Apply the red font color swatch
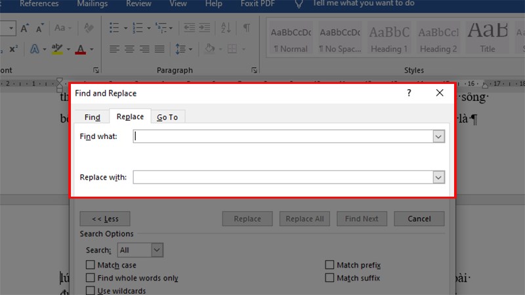 tap(81, 49)
